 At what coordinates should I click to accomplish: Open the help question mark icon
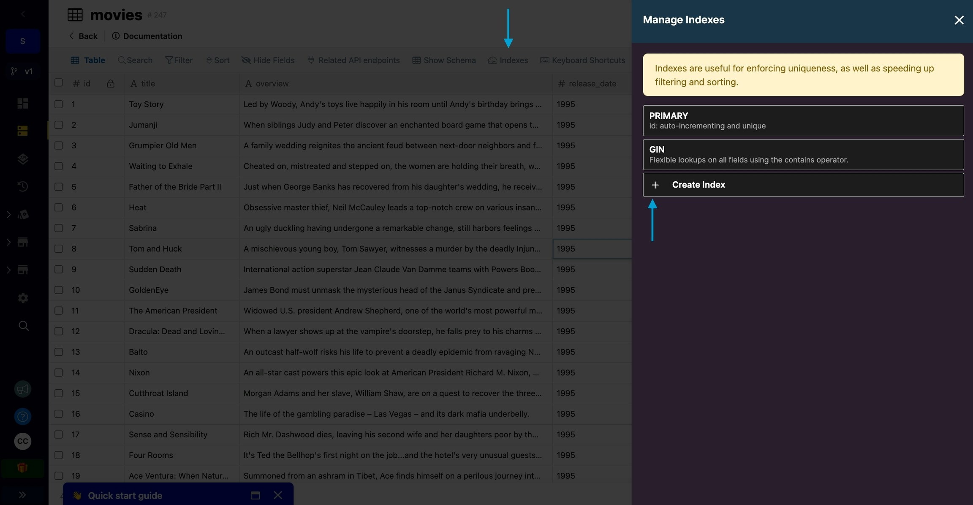(x=23, y=417)
